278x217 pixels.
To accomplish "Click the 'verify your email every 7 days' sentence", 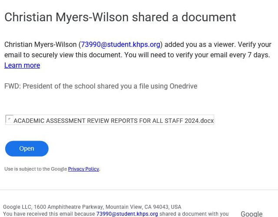I will coord(227,55).
